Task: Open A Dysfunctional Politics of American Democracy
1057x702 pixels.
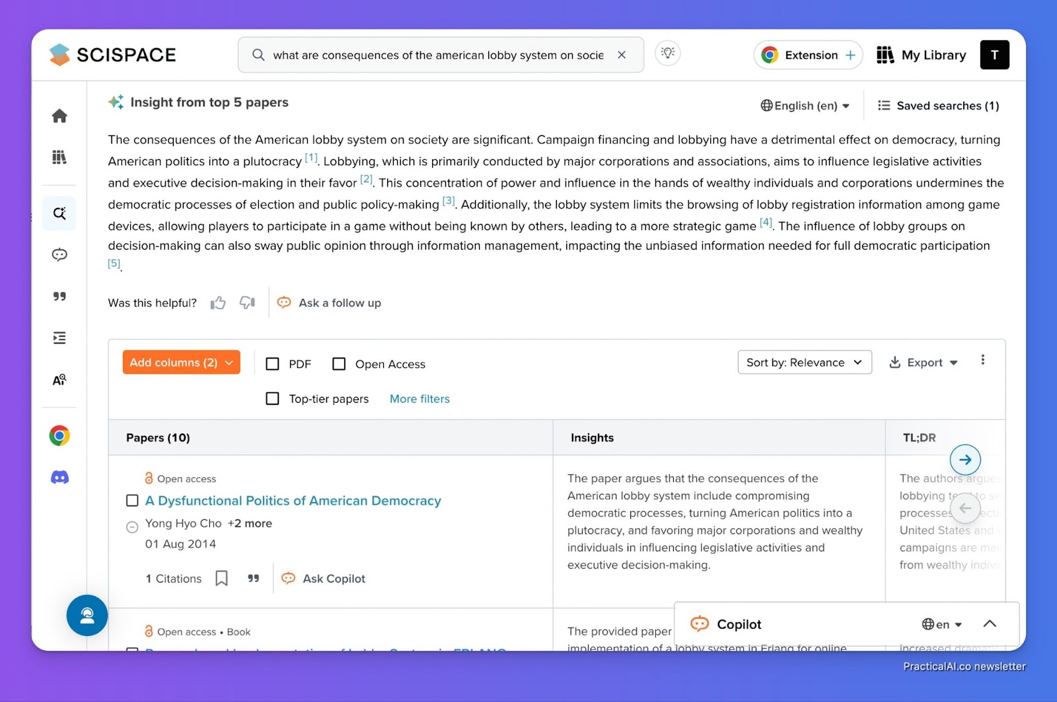Action: click(293, 501)
